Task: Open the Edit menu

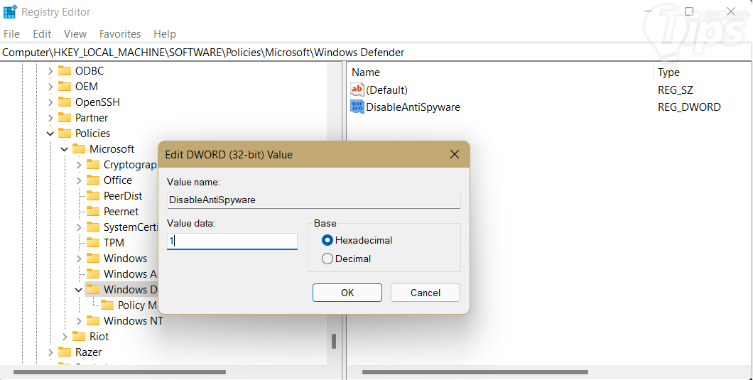Action: (x=42, y=33)
